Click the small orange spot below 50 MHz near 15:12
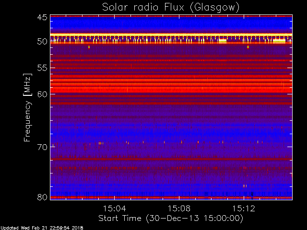The width and height of the screenshot is (307, 230). tap(248, 47)
